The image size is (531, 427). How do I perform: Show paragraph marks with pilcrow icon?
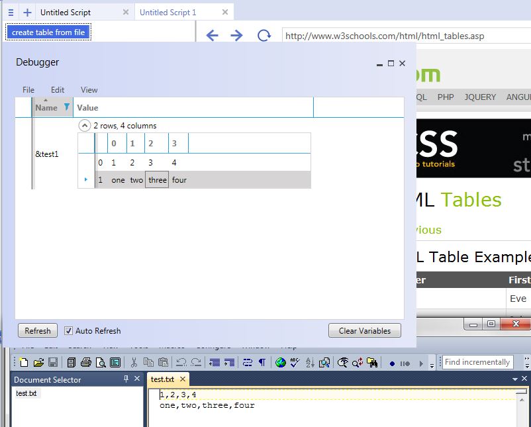tap(262, 363)
